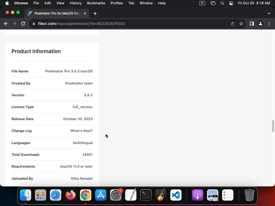The image size is (275, 206).
Task: Open Finder from the Dock
Action: 26,195
